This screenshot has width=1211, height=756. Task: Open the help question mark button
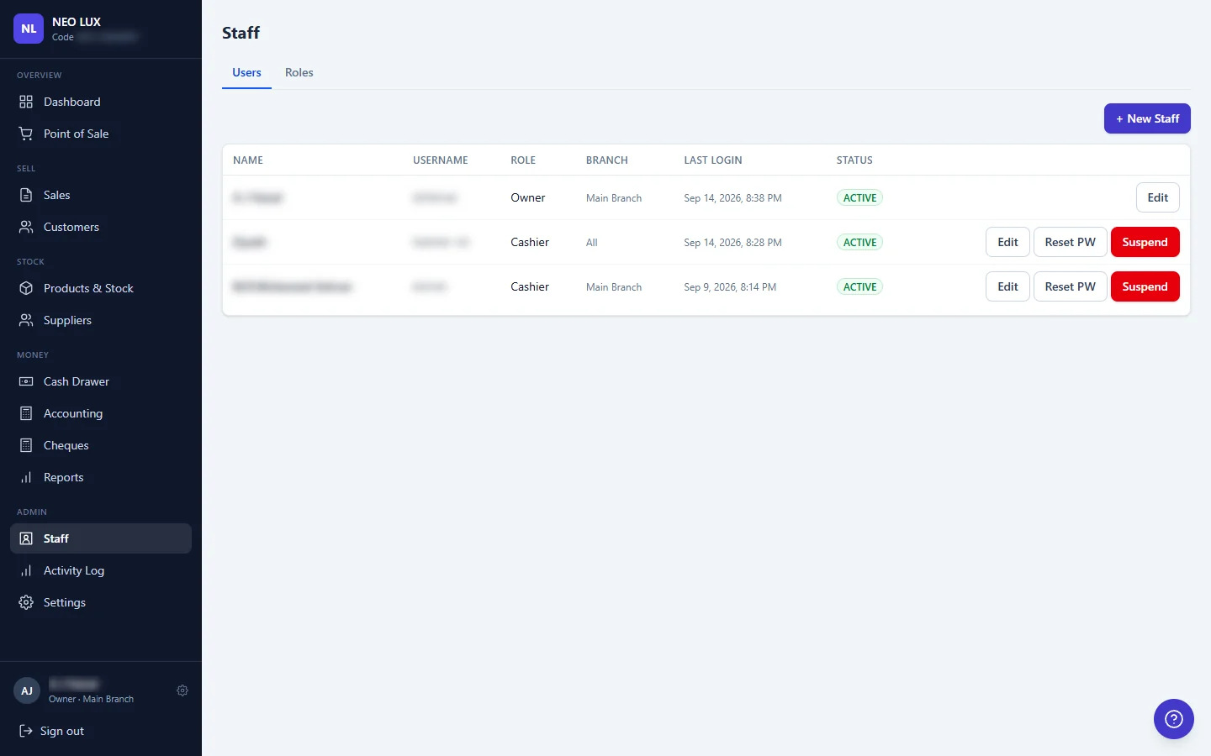click(x=1174, y=719)
